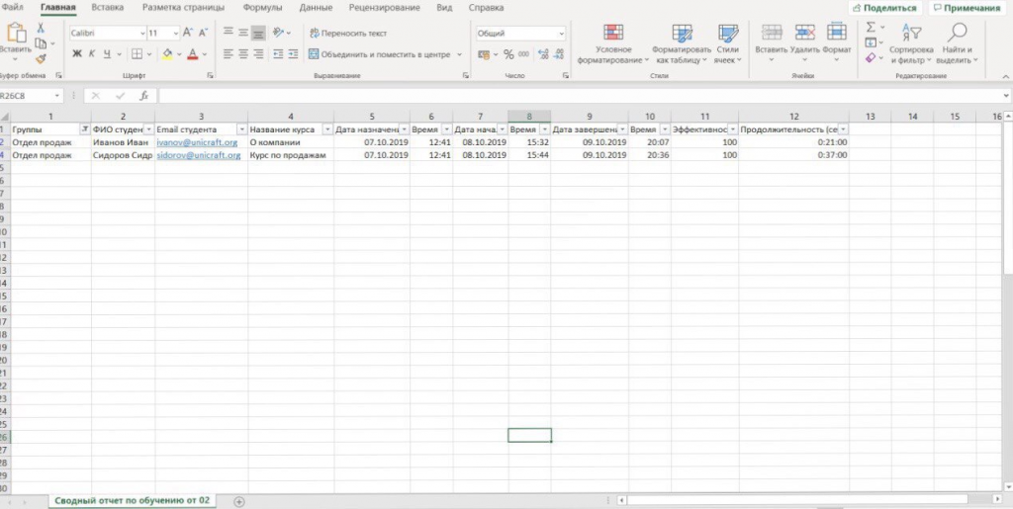
Task: Open Сортировка и фильтр menu
Action: (x=911, y=43)
